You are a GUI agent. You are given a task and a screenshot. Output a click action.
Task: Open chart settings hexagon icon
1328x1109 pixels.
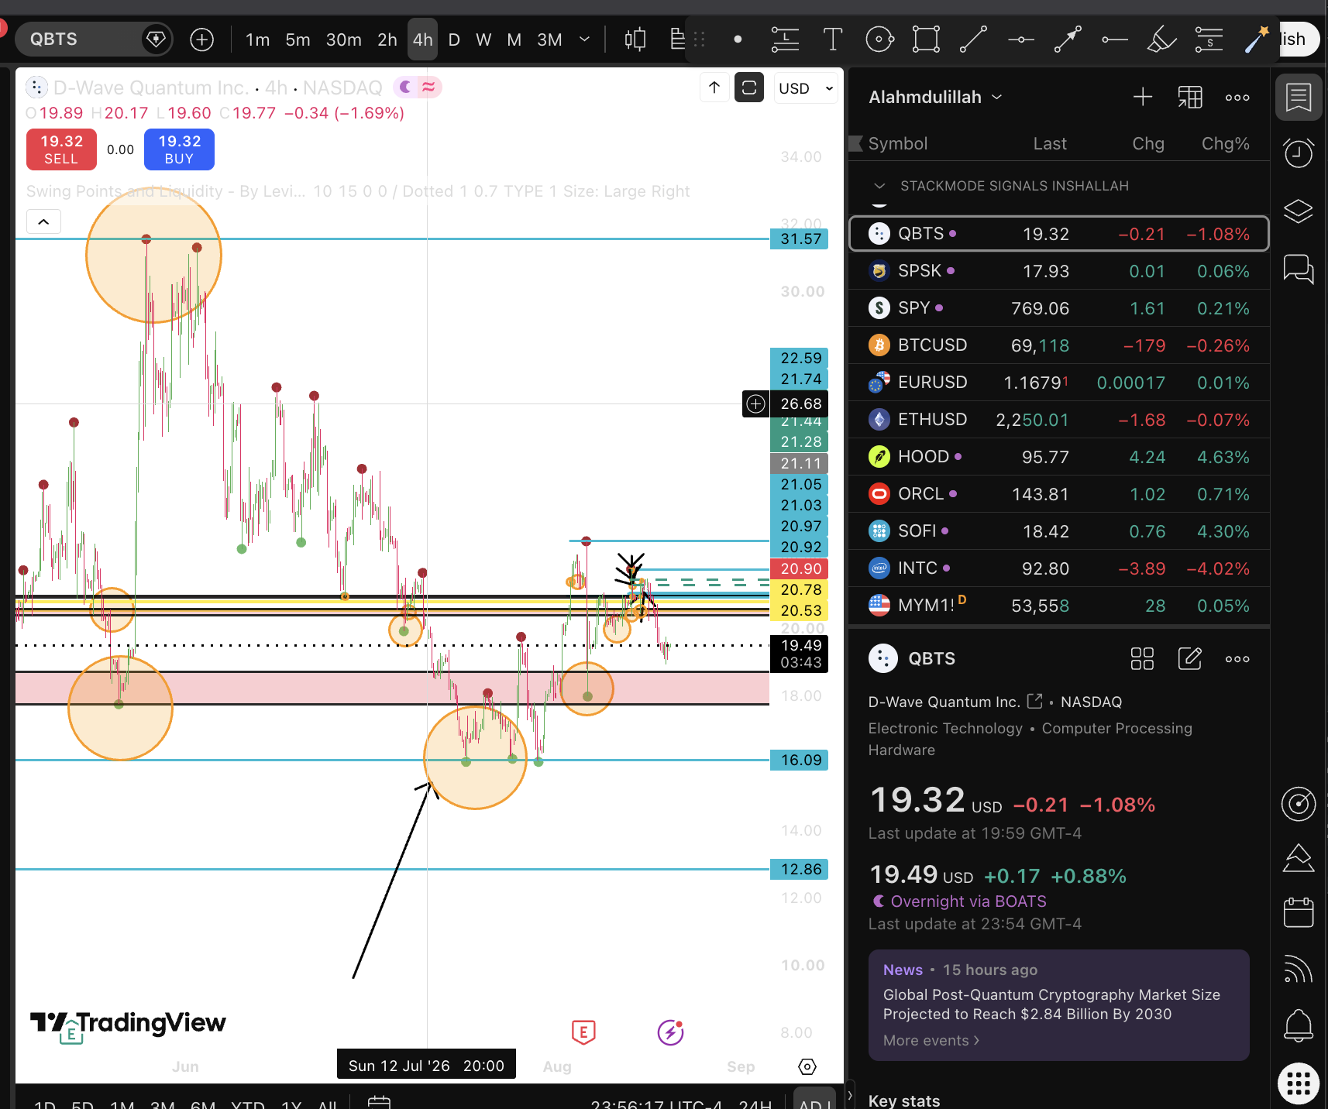click(x=807, y=1066)
